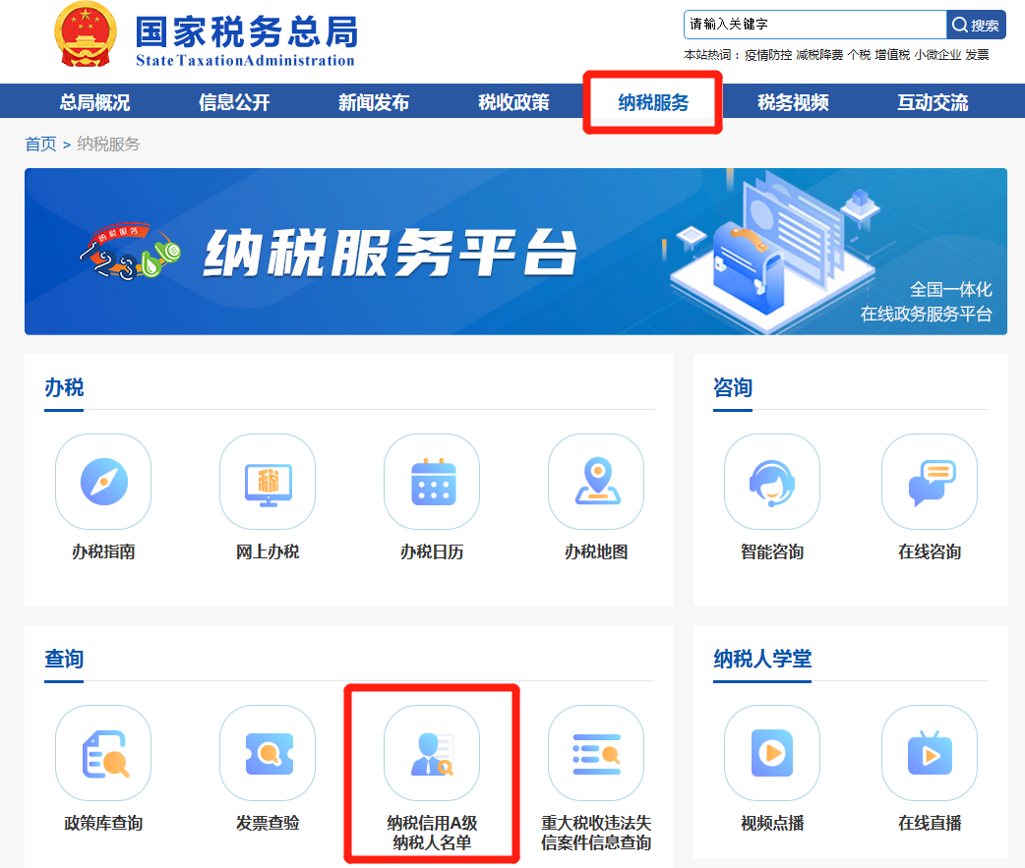Switch to the 纳税服务 navigation tab

[653, 102]
